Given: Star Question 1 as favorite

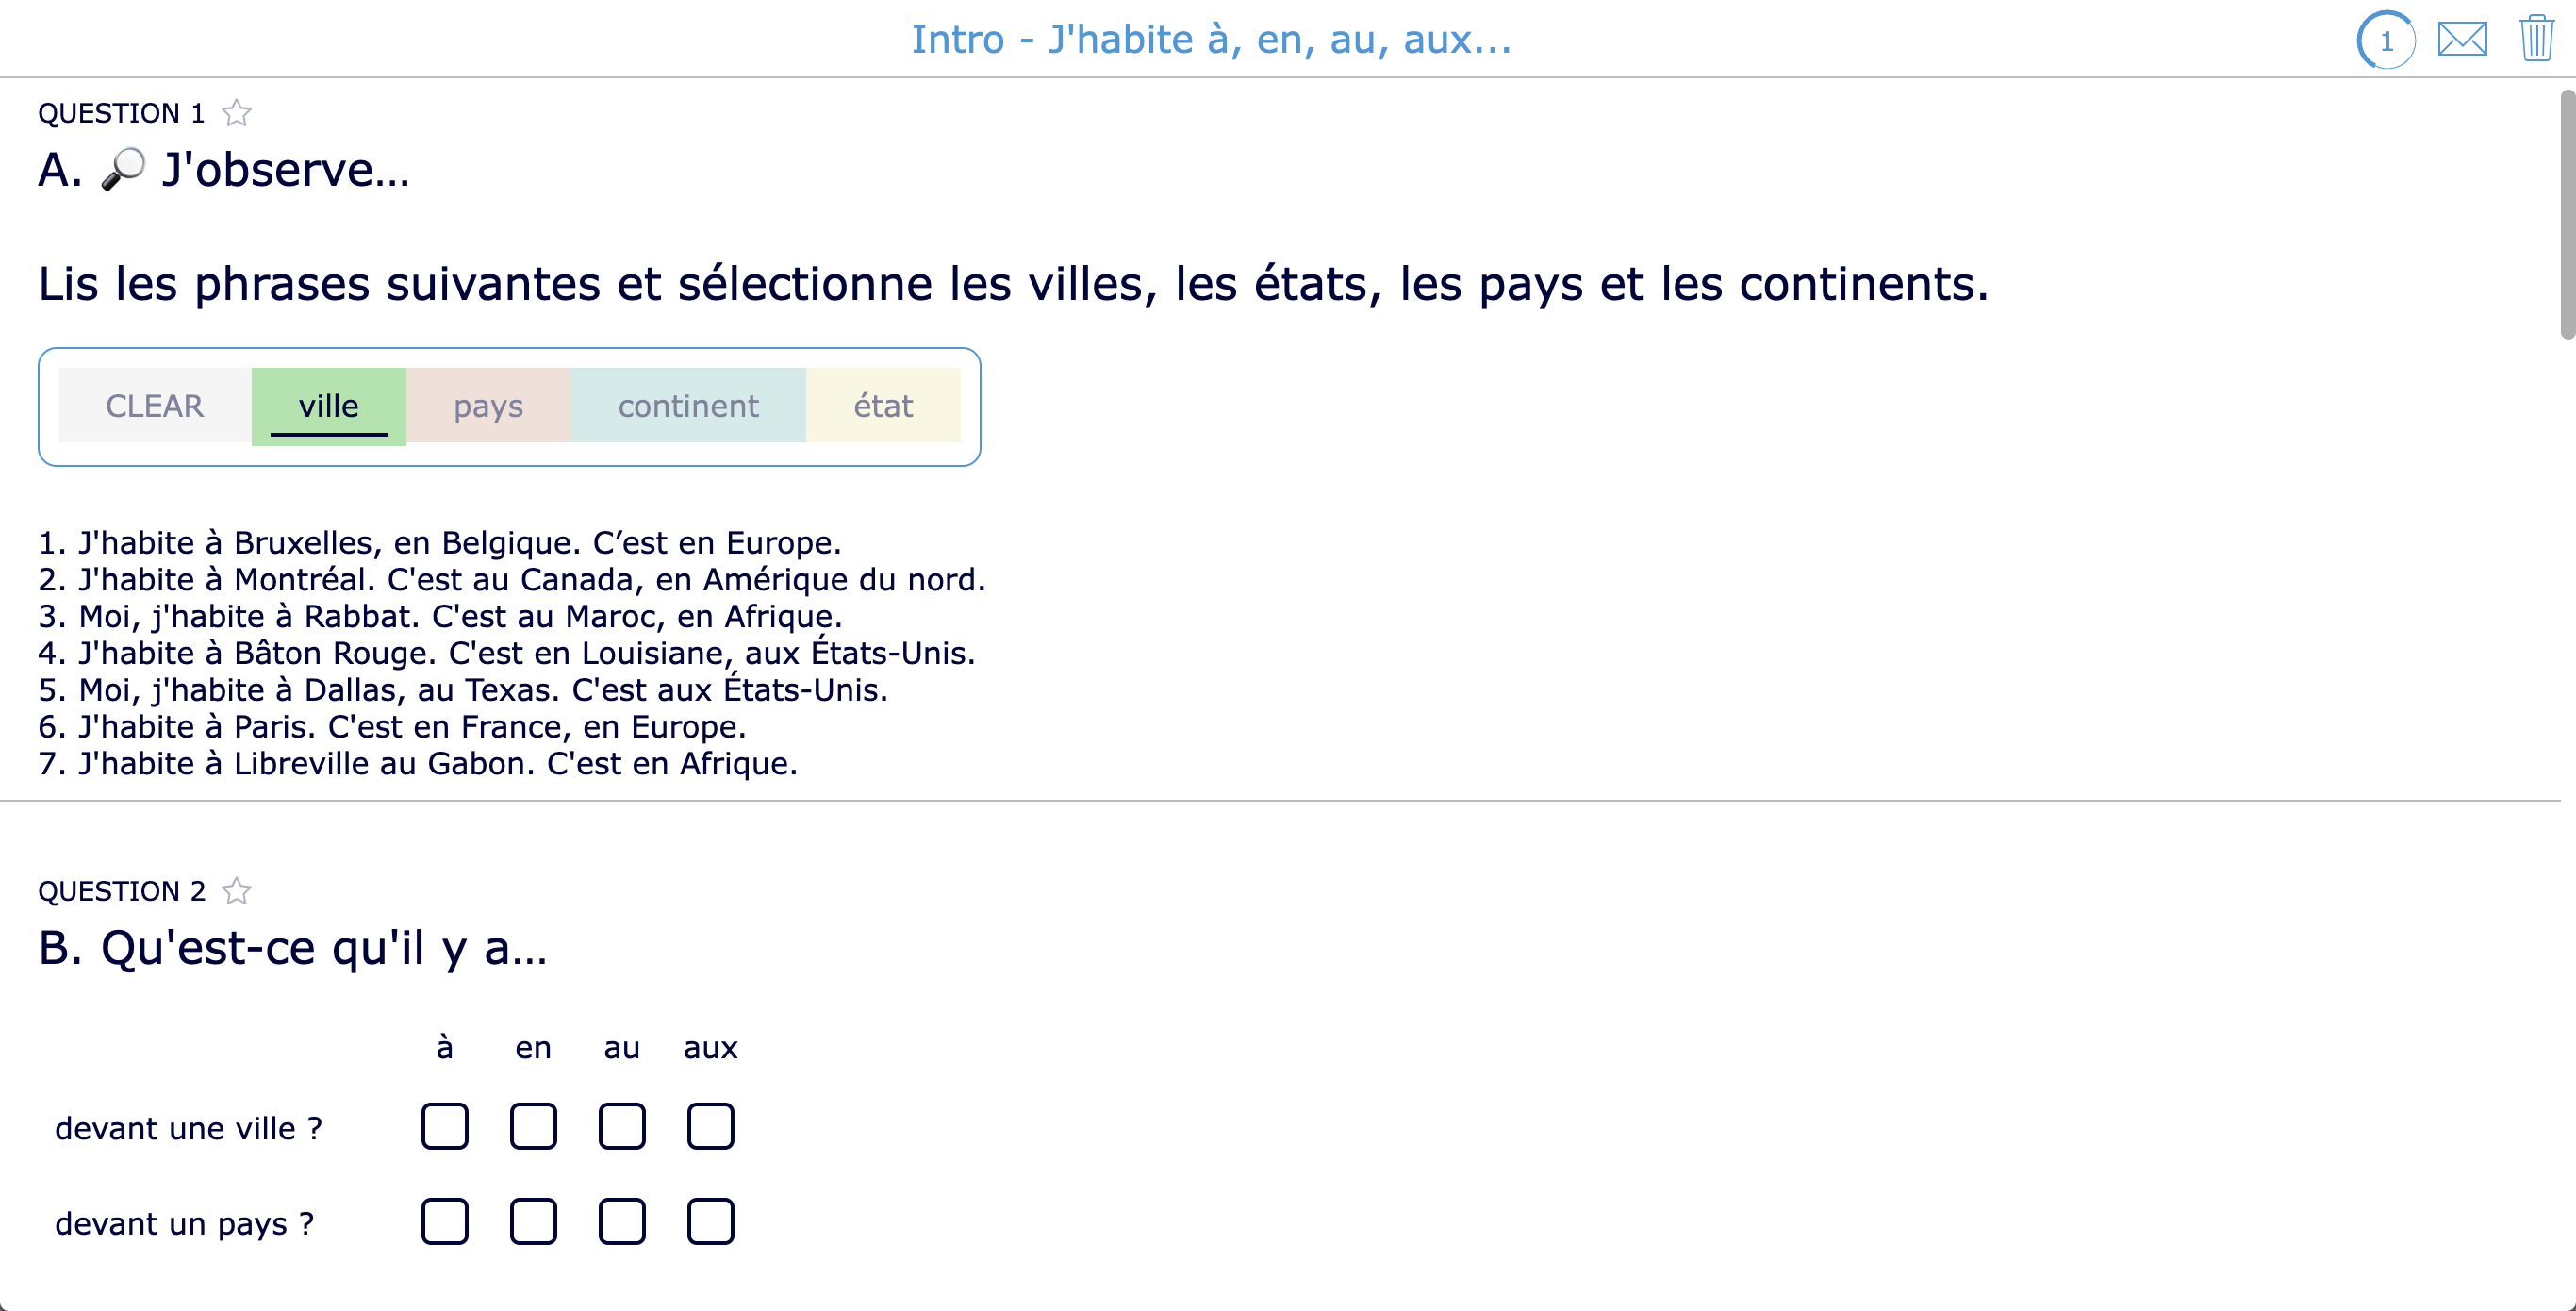Looking at the screenshot, I should (237, 112).
